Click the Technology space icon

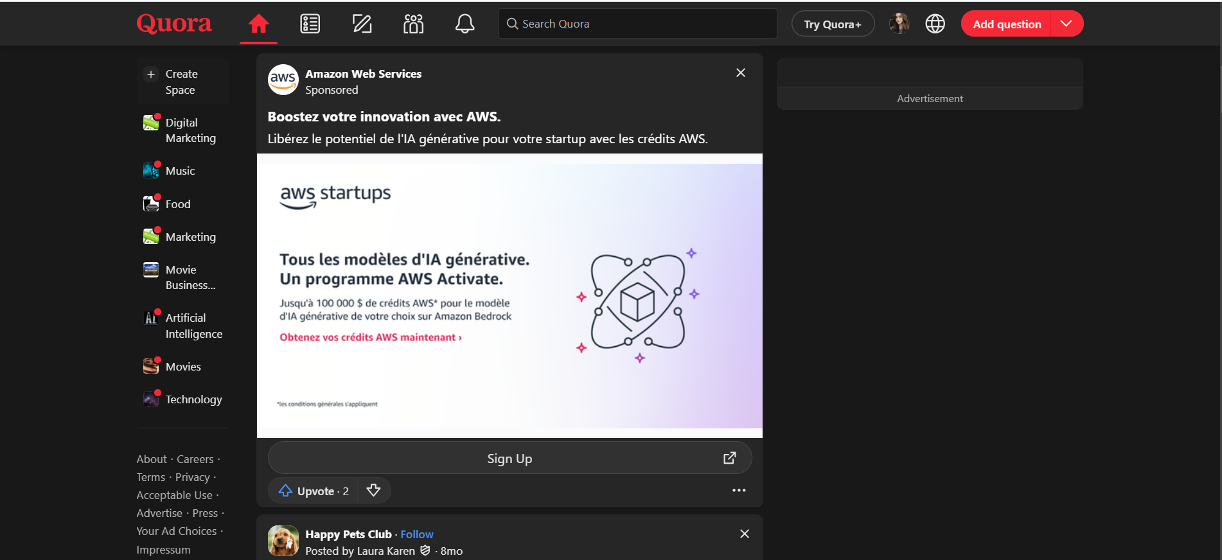[151, 399]
